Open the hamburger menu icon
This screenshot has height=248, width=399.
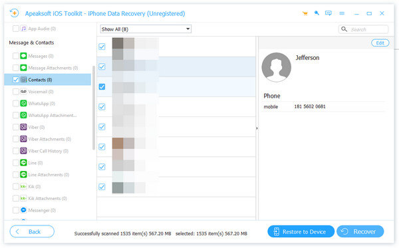(x=342, y=13)
